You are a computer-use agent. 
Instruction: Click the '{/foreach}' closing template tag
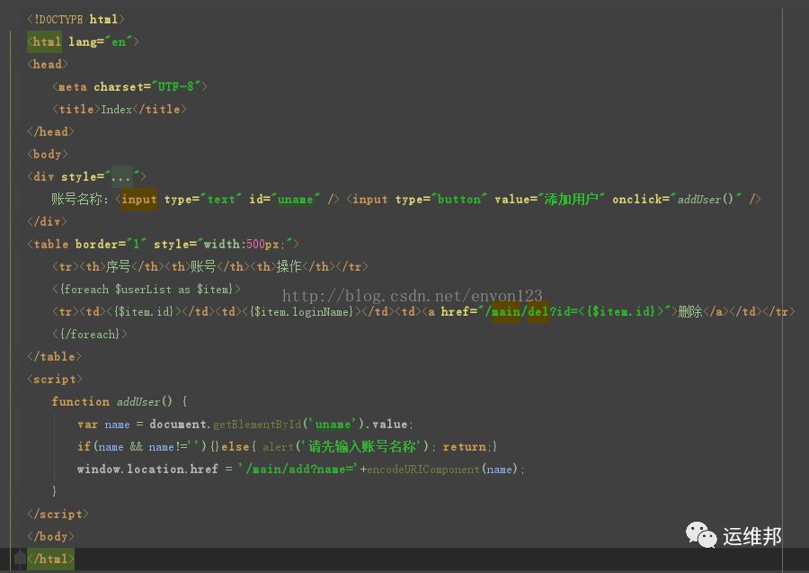click(90, 335)
